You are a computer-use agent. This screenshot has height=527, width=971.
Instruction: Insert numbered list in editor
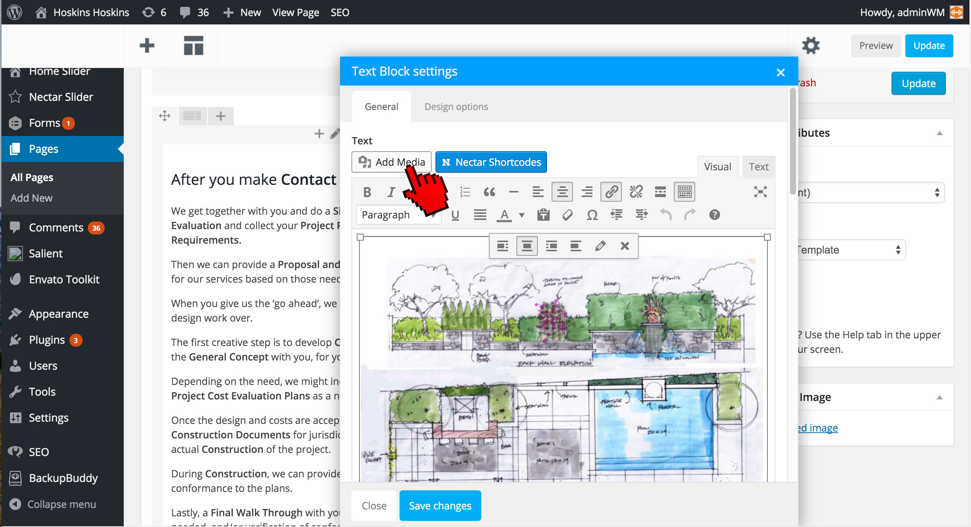pyautogui.click(x=465, y=192)
